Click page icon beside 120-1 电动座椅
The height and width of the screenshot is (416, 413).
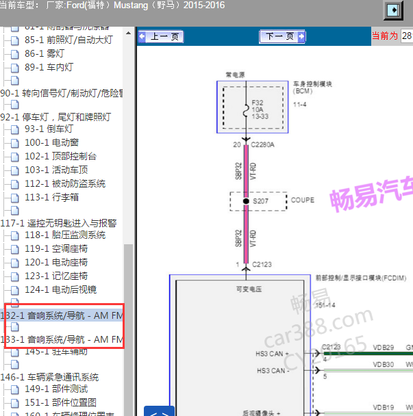click(x=15, y=263)
